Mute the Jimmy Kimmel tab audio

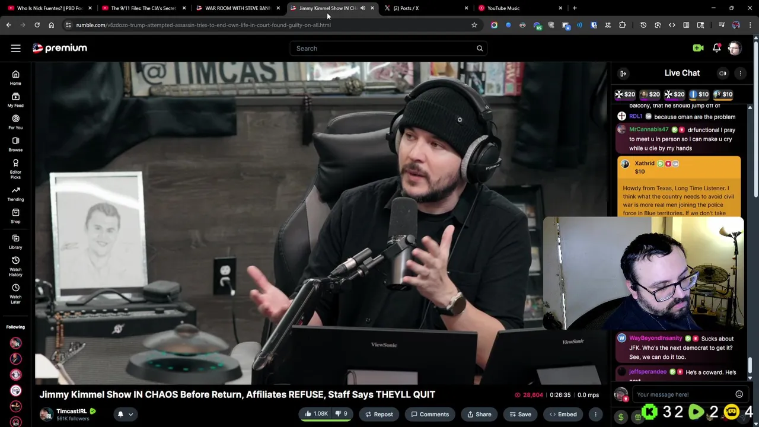click(x=362, y=8)
